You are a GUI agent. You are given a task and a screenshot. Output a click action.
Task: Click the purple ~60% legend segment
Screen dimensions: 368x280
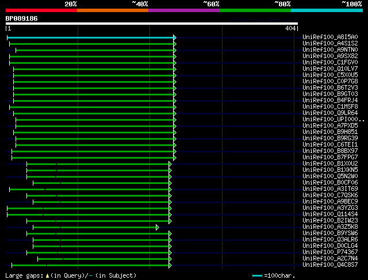184,10
